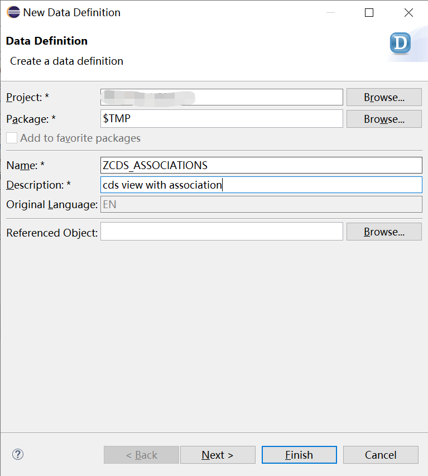Click the Finish button
This screenshot has width=428, height=476.
[299, 454]
